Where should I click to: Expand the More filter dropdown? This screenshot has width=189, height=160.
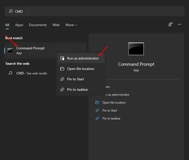point(71,25)
